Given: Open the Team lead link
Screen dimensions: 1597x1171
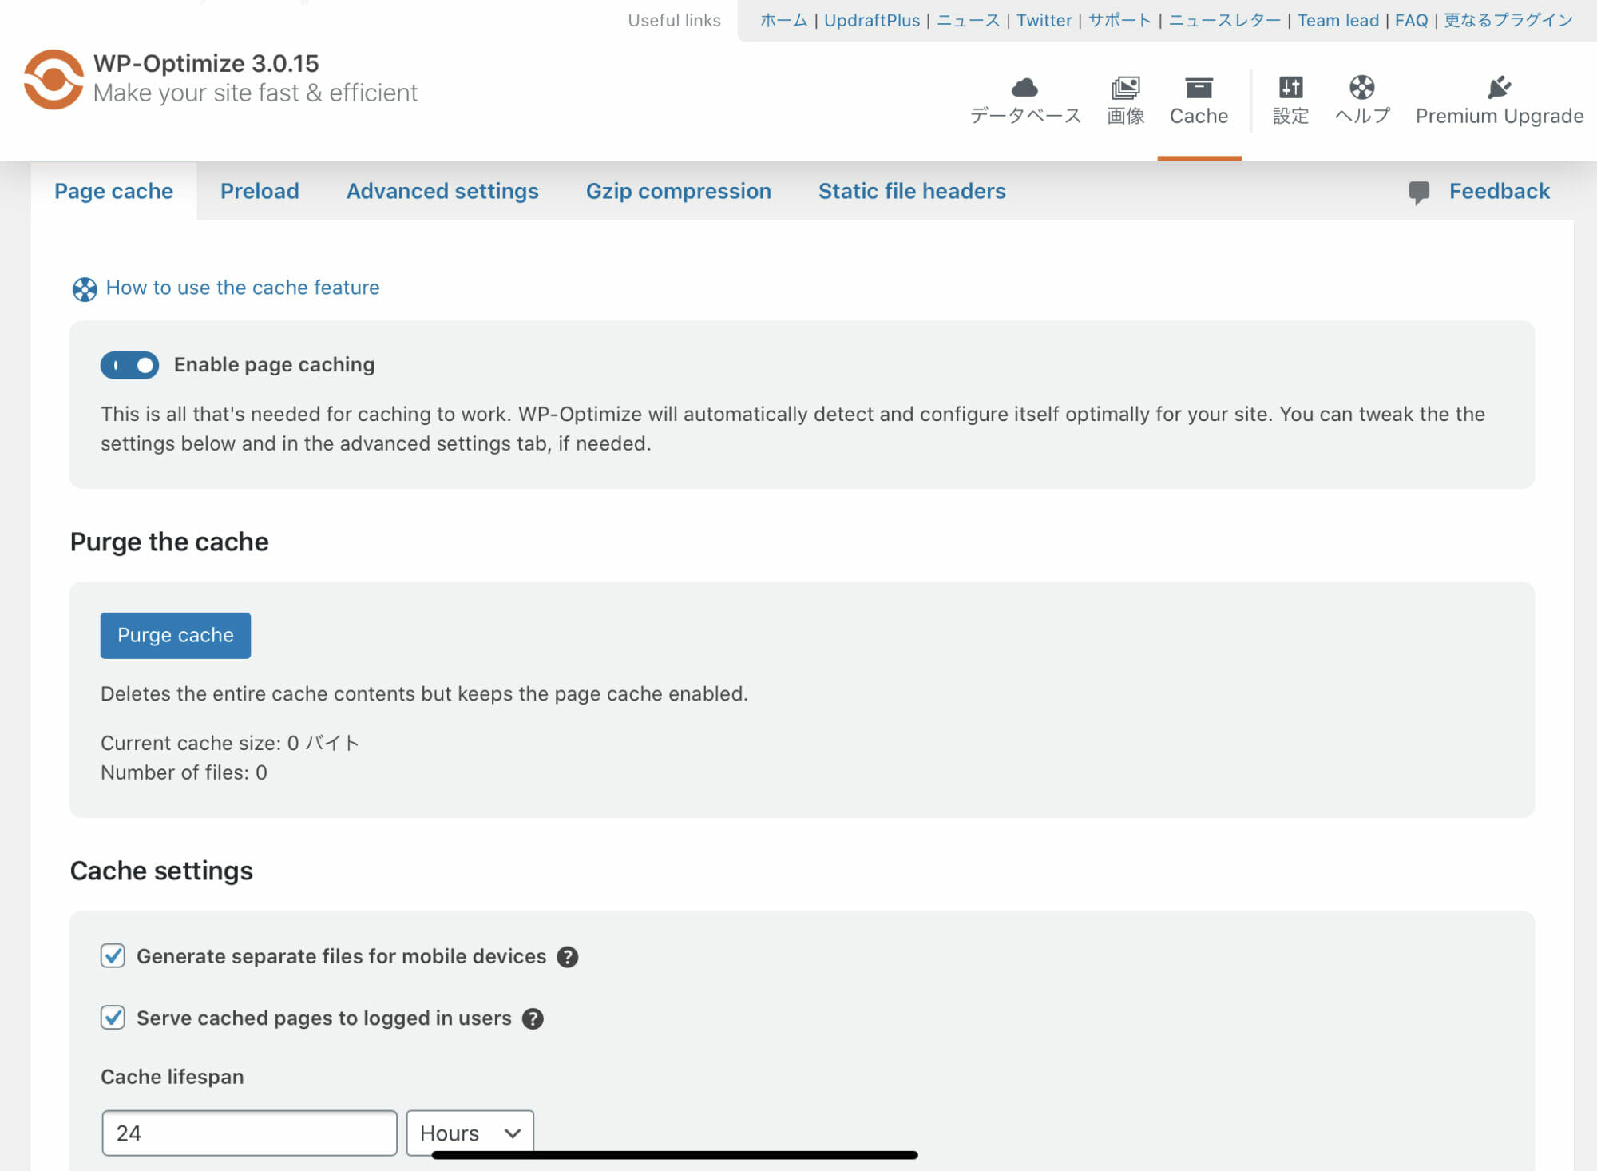Looking at the screenshot, I should pyautogui.click(x=1338, y=21).
